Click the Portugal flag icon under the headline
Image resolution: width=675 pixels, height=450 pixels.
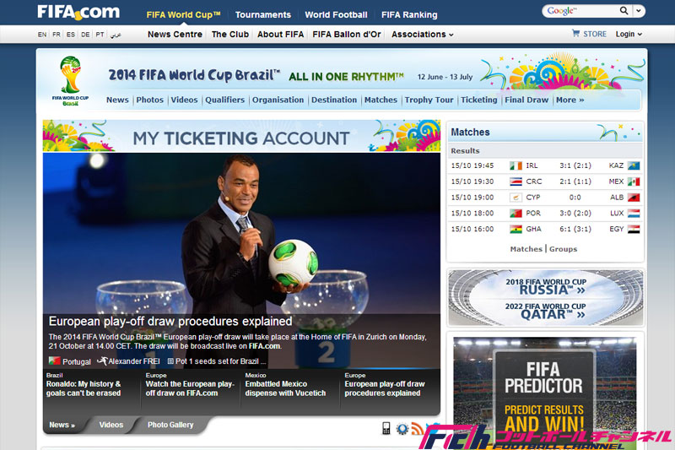coord(54,361)
